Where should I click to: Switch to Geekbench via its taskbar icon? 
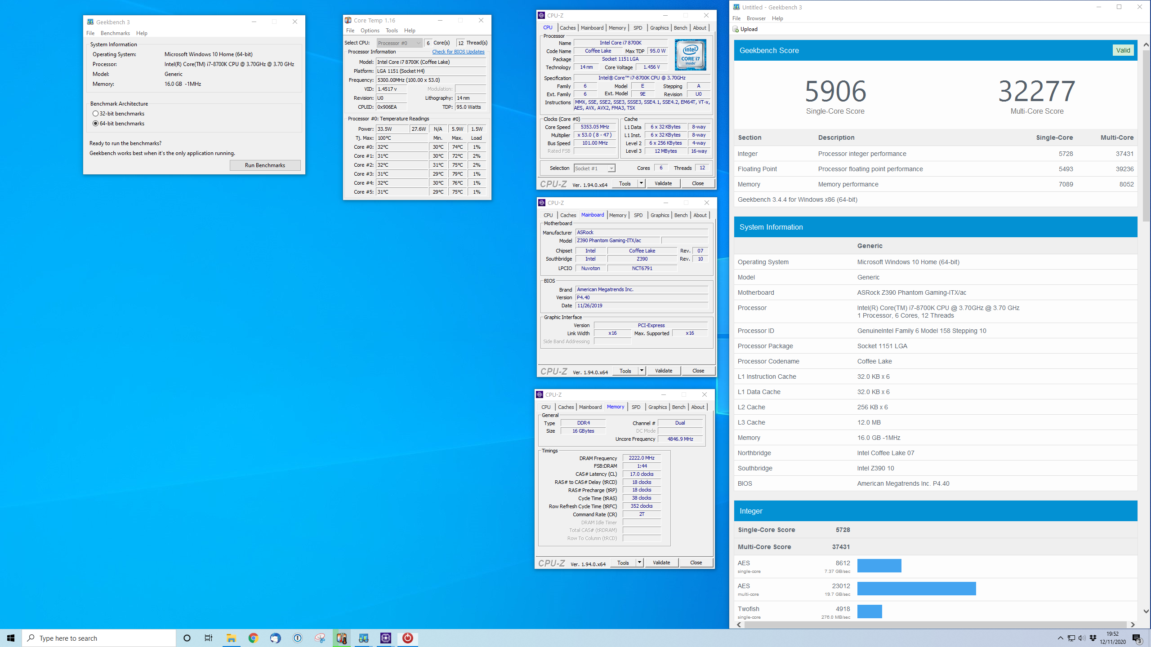[x=364, y=638]
